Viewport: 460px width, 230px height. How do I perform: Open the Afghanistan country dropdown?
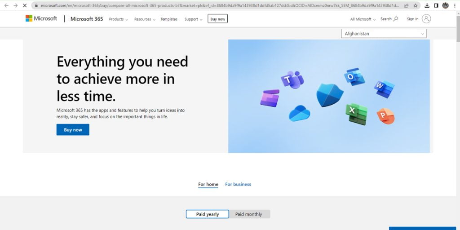pos(384,33)
